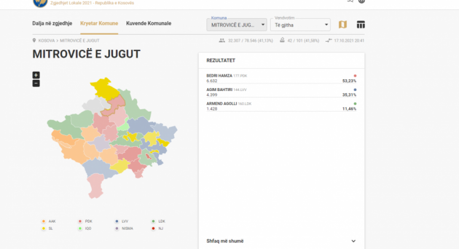This screenshot has width=459, height=249.
Task: Zoom out on the Kosovo map
Action: click(36, 83)
